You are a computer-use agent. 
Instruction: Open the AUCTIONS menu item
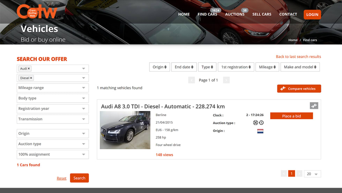pyautogui.click(x=235, y=14)
